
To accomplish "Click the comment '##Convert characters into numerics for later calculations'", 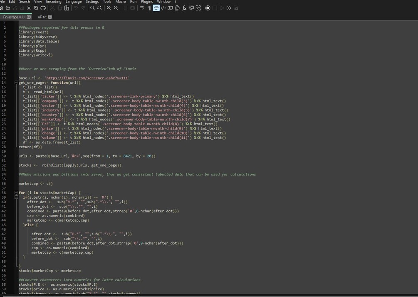I will coord(79,280).
